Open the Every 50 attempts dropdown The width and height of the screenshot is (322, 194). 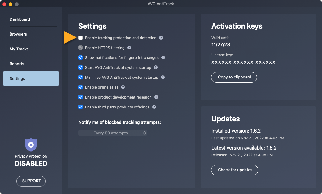[x=112, y=133]
